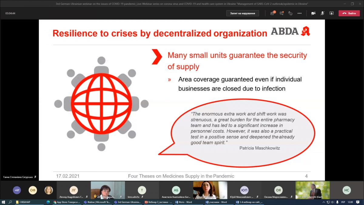
Task: Toggle the camera on
Action: [313, 13]
